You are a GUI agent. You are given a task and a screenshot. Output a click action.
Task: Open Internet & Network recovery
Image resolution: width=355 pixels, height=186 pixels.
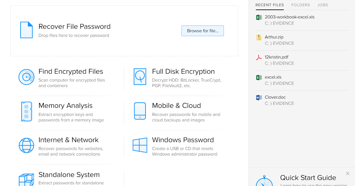[x=68, y=140]
